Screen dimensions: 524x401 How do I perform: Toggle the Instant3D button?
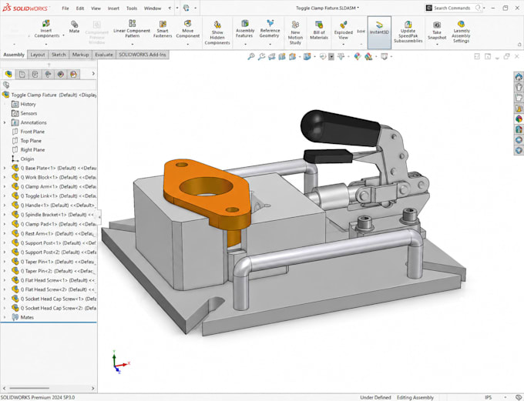coord(379,32)
